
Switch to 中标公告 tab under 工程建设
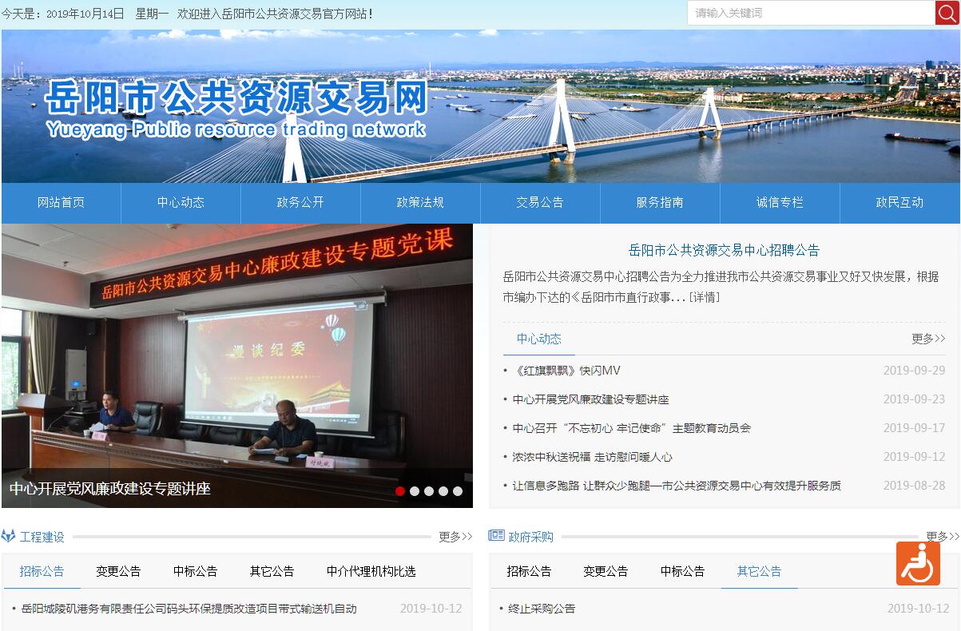195,571
